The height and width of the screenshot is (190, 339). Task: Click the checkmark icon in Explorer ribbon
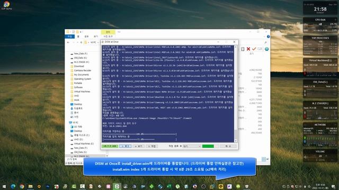[254, 49]
